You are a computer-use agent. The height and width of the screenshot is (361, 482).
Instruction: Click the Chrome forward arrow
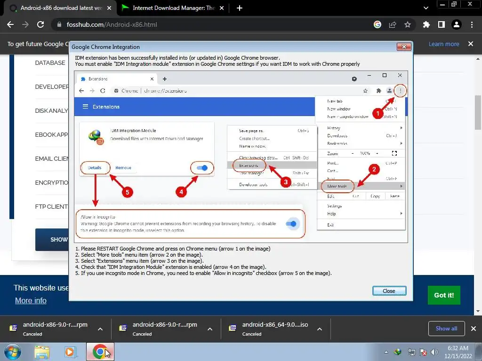[x=25, y=24]
